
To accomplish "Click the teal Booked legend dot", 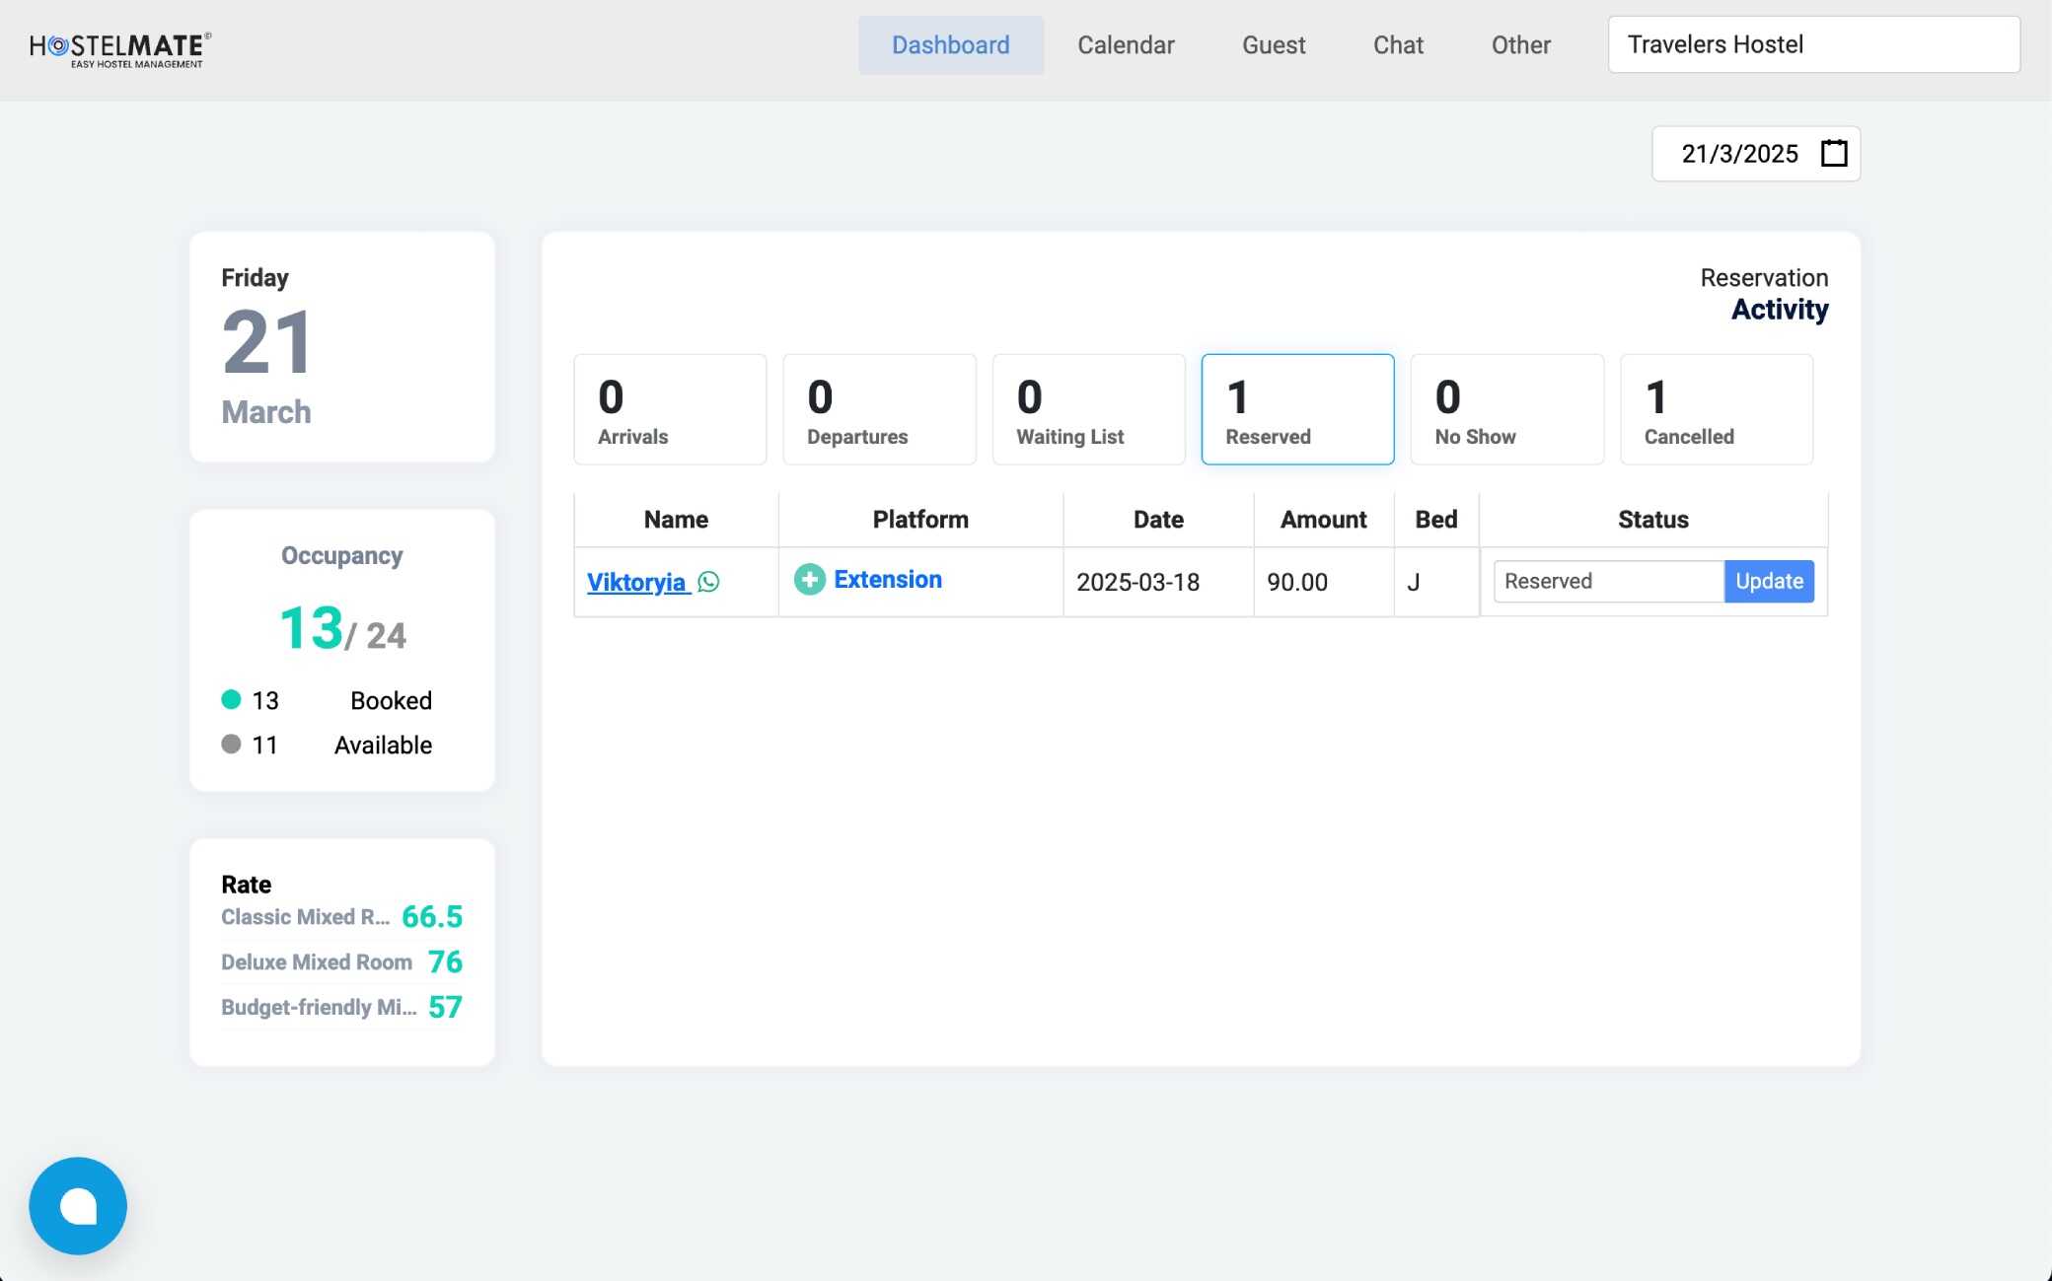I will (x=231, y=699).
